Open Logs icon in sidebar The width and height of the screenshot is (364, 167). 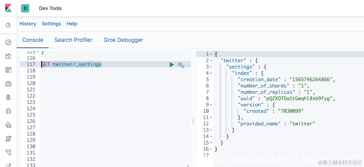click(8, 139)
